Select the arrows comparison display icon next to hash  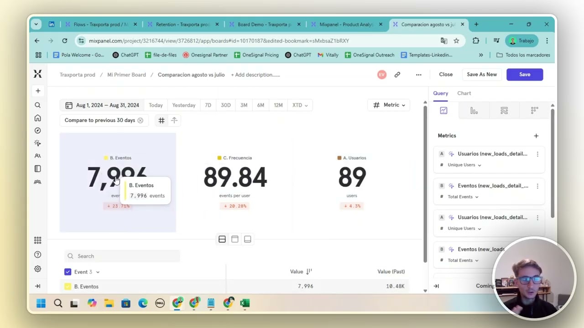point(174,120)
